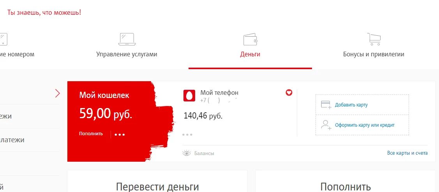Click the card icon next to Добавить карту
439x192 pixels.
click(326, 105)
